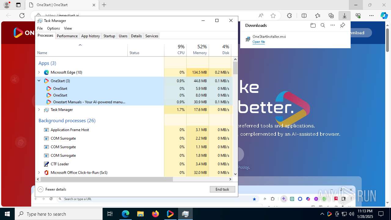Launch Firefox from the taskbar

155,214
